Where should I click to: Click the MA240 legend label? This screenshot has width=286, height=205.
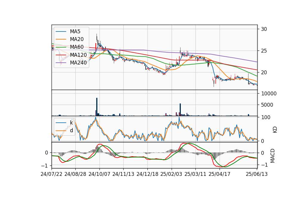pos(78,63)
